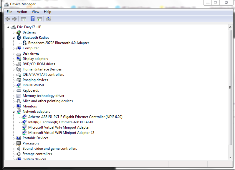Select the Human Interface Devices label
Viewport: 235px width, 170px height.
tap(42, 69)
